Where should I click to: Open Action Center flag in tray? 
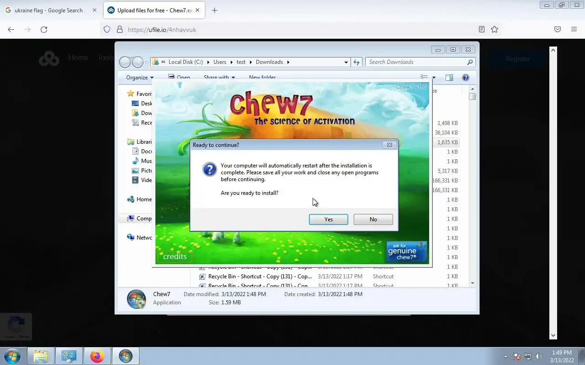pyautogui.click(x=517, y=356)
